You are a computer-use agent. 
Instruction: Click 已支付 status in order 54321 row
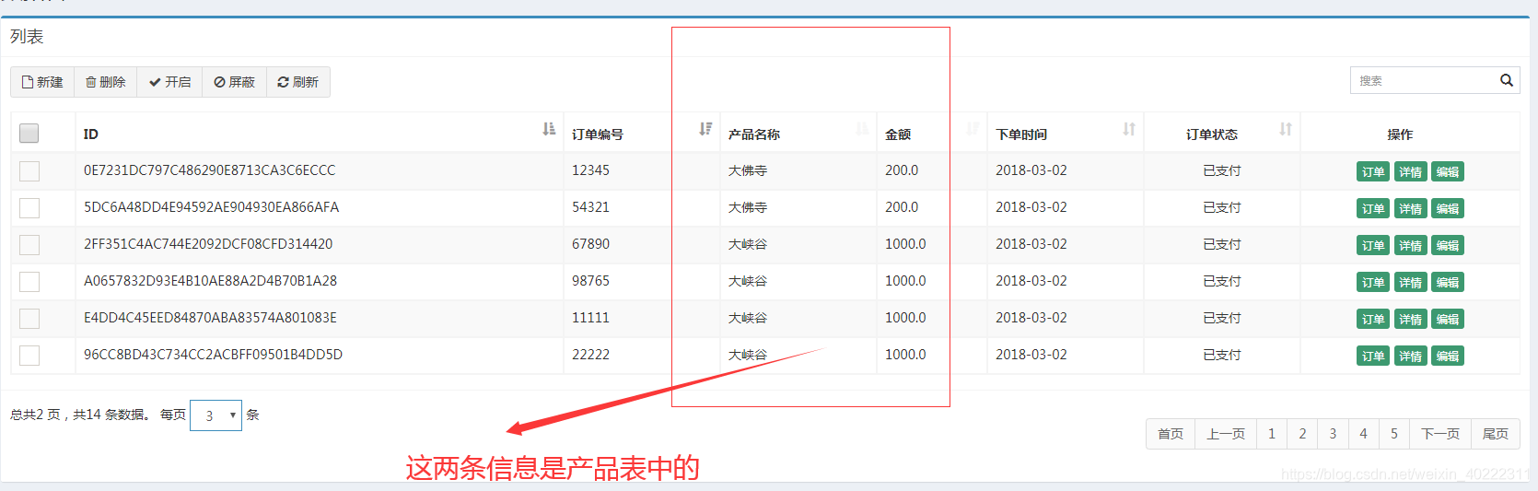coord(1222,208)
